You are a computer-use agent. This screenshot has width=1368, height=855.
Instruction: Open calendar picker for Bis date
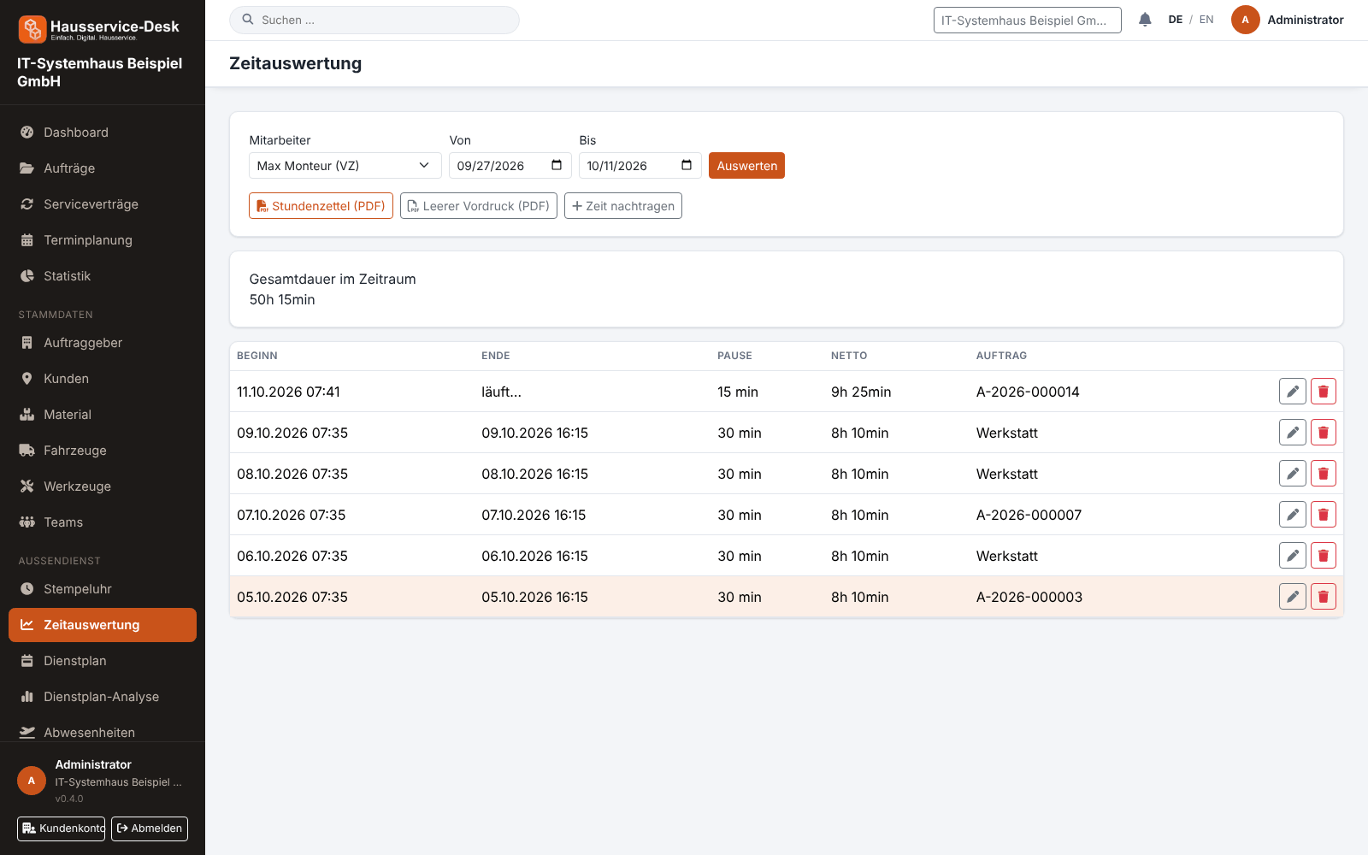click(x=687, y=165)
